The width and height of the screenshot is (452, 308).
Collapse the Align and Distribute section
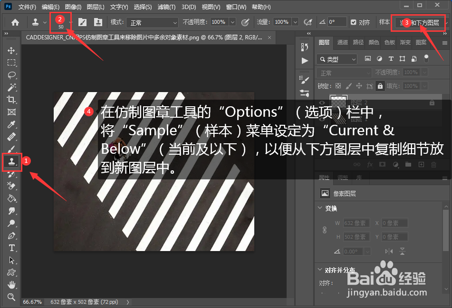(320, 270)
